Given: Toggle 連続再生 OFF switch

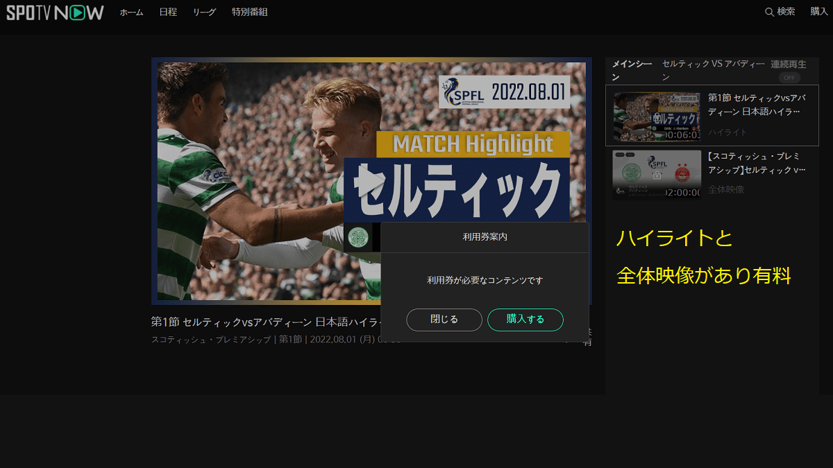Looking at the screenshot, I should (789, 78).
